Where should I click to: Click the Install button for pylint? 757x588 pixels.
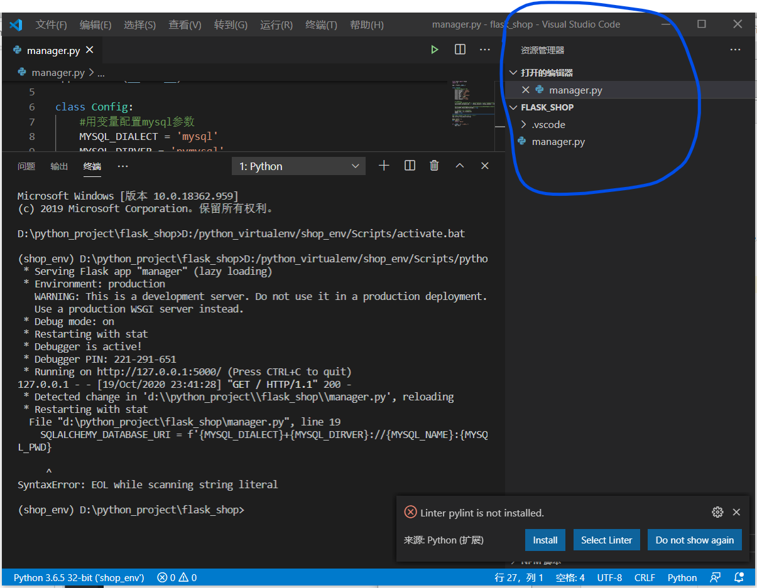545,540
